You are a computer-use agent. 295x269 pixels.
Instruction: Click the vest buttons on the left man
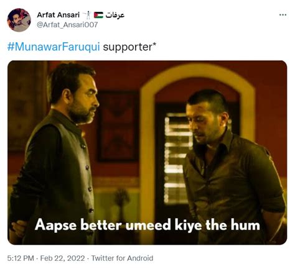point(87,178)
